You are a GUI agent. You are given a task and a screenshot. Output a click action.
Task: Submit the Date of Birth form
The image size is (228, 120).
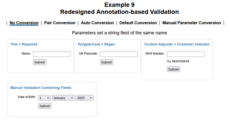(45, 106)
